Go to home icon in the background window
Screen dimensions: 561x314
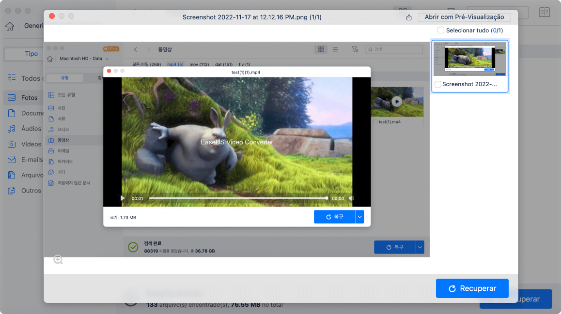click(x=10, y=26)
